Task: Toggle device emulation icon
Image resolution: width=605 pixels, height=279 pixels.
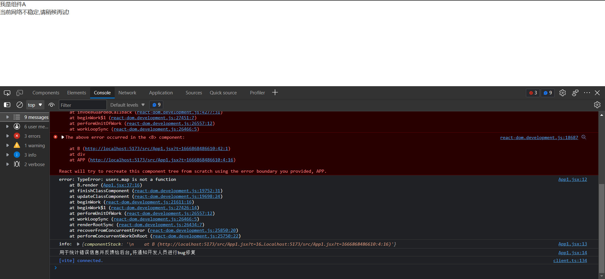Action: (20, 93)
